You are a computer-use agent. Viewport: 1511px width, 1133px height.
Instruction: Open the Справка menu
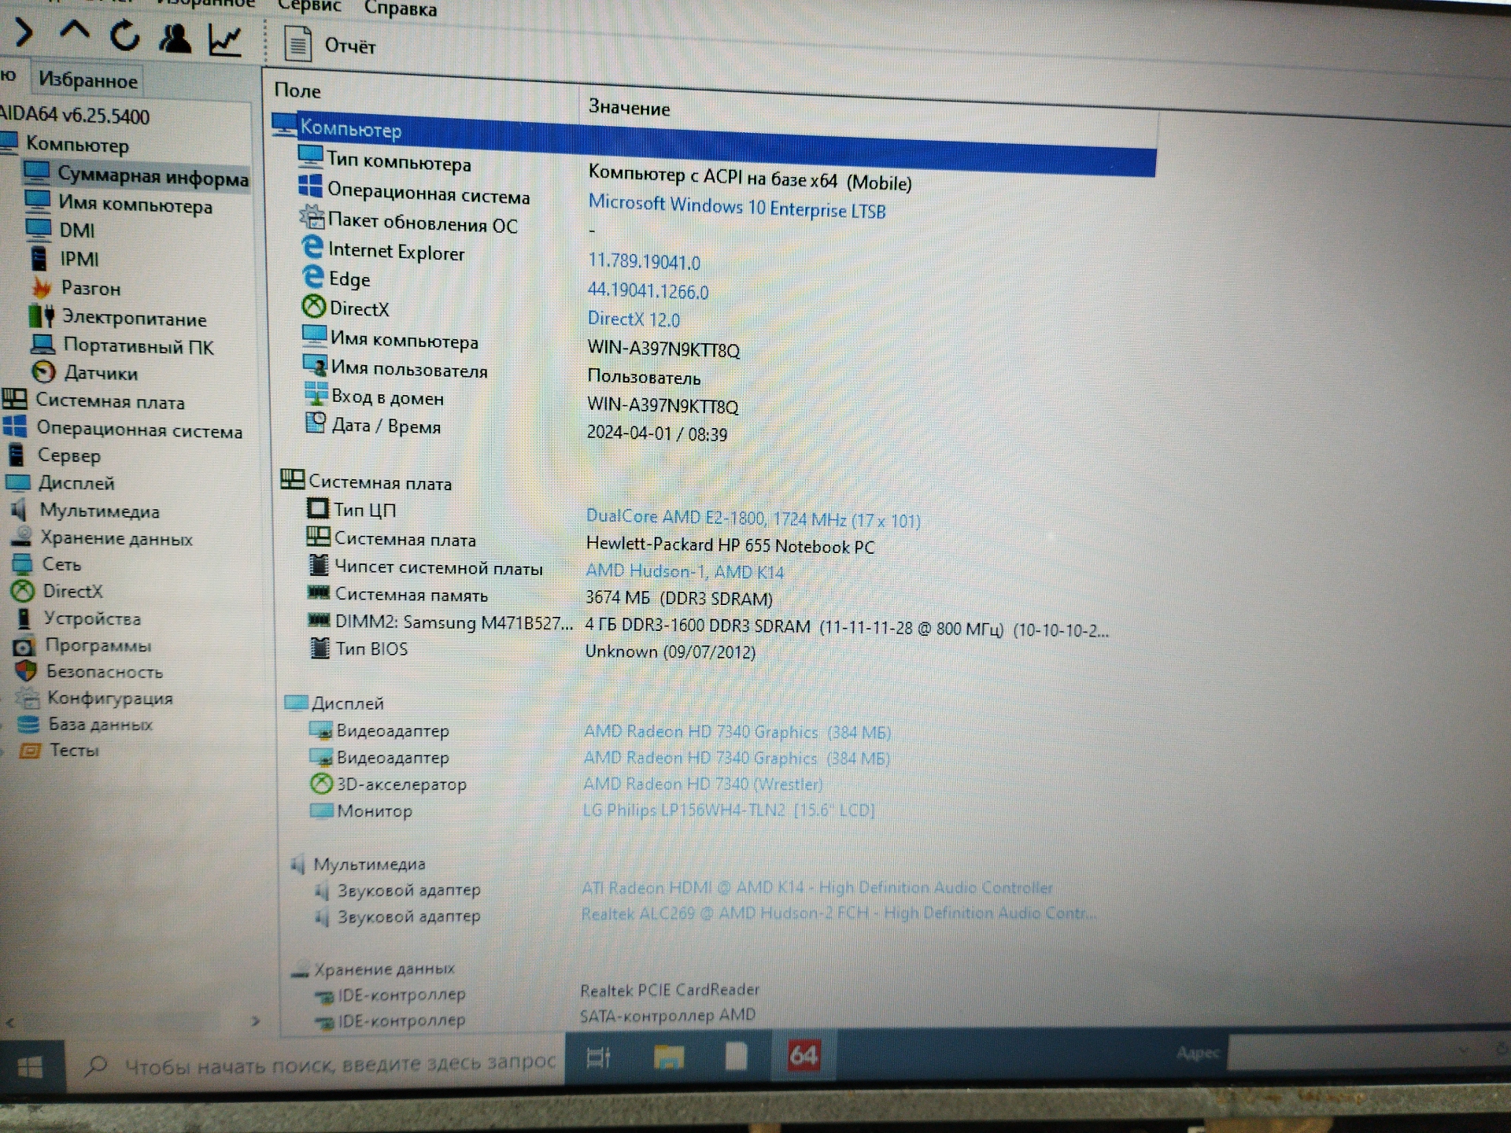pyautogui.click(x=400, y=9)
